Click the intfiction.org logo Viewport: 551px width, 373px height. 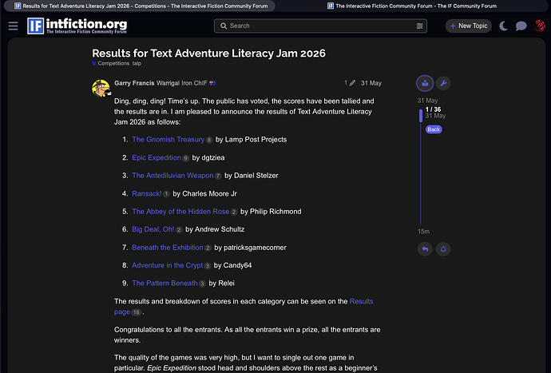(77, 26)
